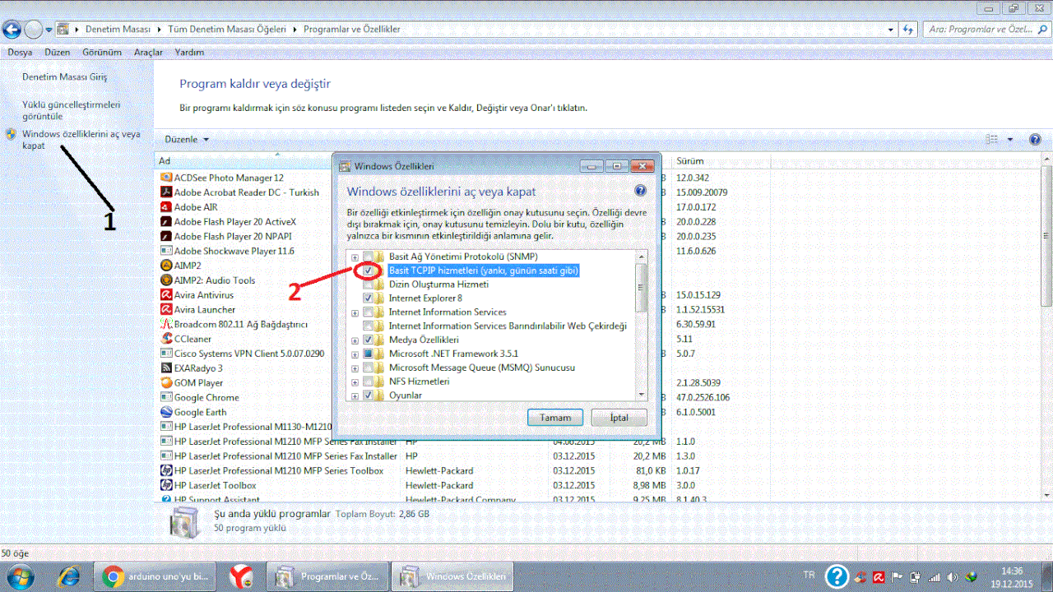Check Internet Information Services checkbox
1053x592 pixels.
pos(368,312)
